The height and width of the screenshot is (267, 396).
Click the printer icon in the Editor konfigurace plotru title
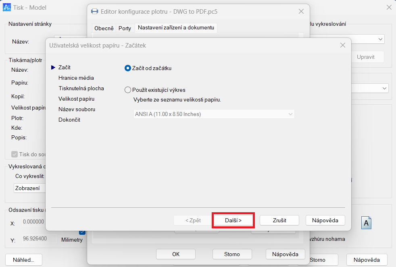coord(94,12)
